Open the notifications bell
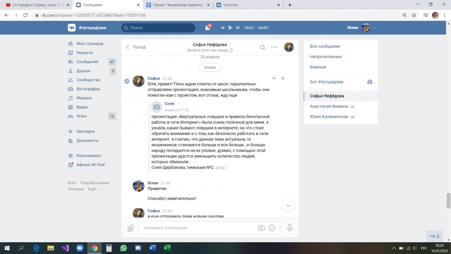 coord(207,28)
